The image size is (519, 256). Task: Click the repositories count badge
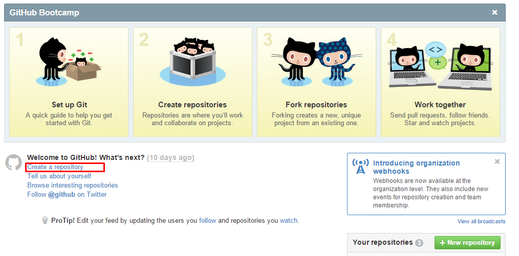(x=419, y=243)
